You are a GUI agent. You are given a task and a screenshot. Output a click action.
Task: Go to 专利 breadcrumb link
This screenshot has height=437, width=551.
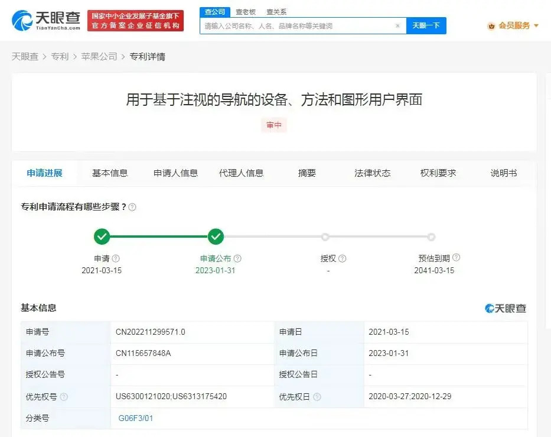click(60, 56)
